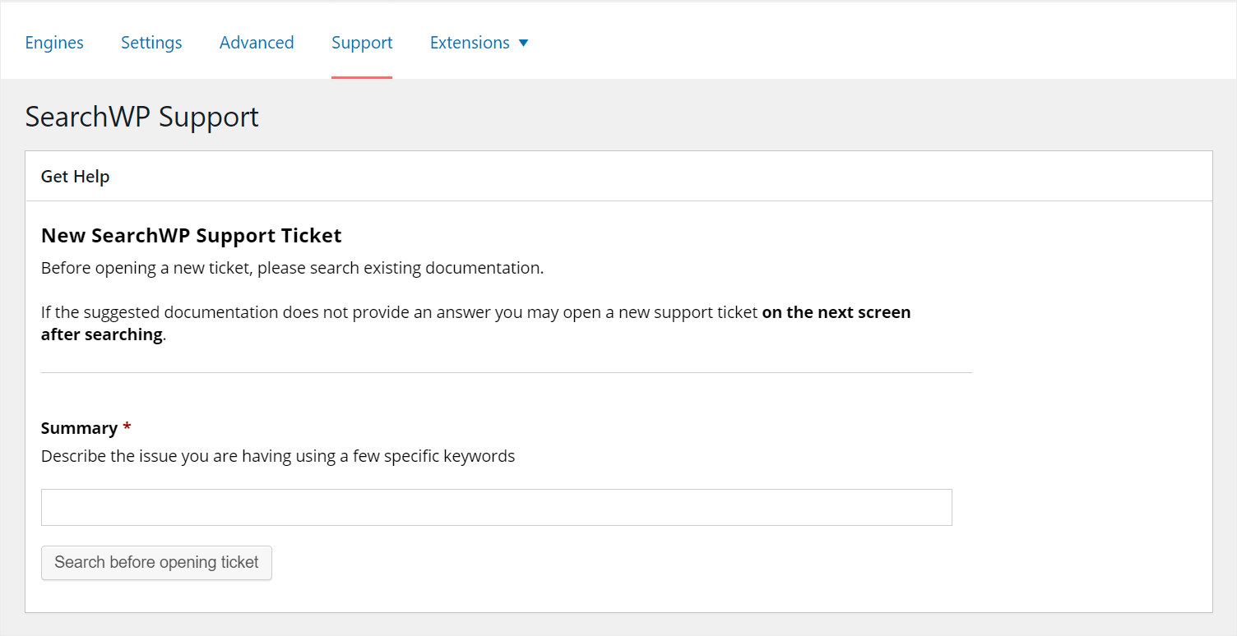The width and height of the screenshot is (1237, 636).
Task: Click the Get Help section header
Action: click(75, 176)
